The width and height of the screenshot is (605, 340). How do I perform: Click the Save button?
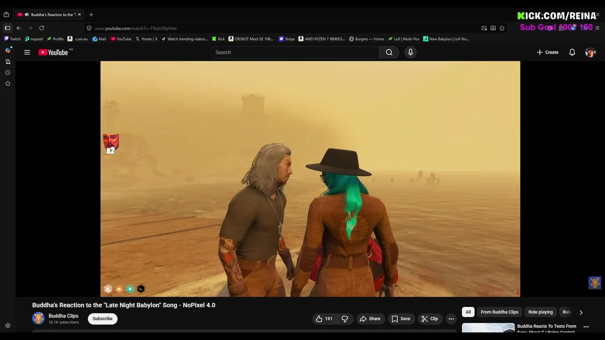click(x=401, y=319)
